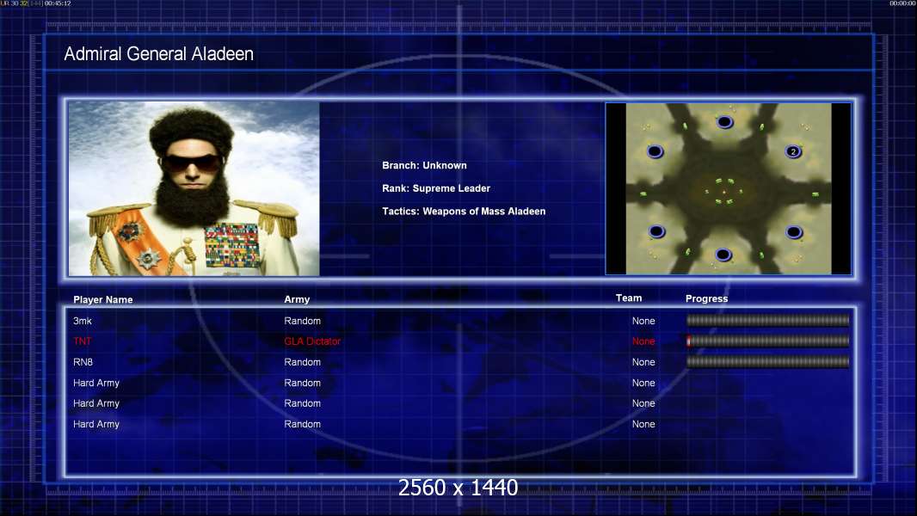Click the star-shaped map preview thumbnail
This screenshot has height=516, width=917.
click(728, 188)
